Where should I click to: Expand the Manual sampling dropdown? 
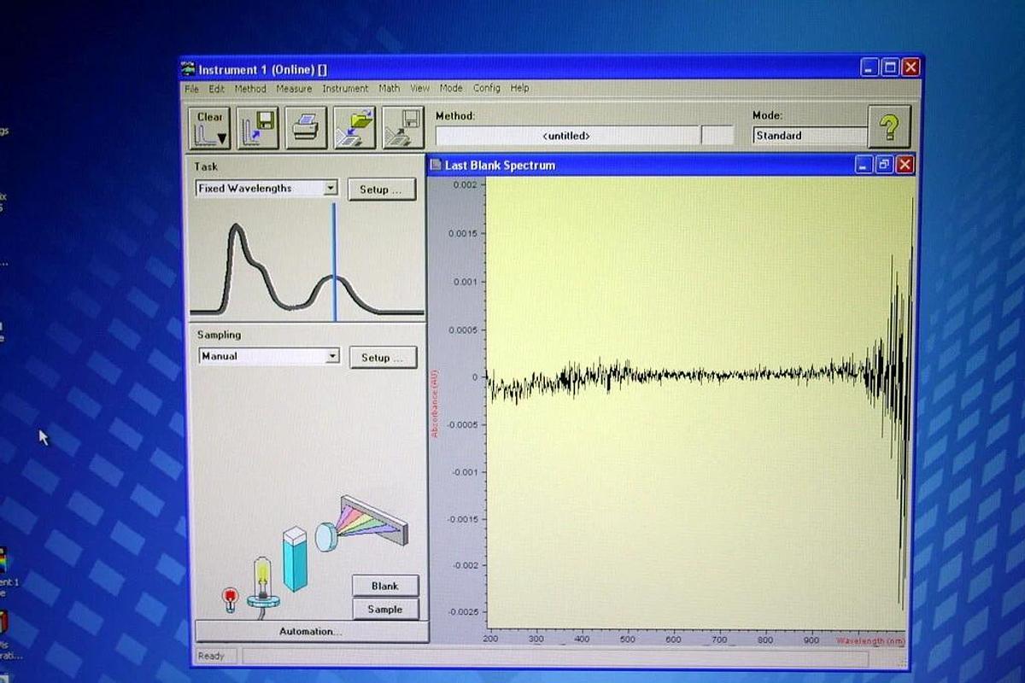tap(332, 357)
